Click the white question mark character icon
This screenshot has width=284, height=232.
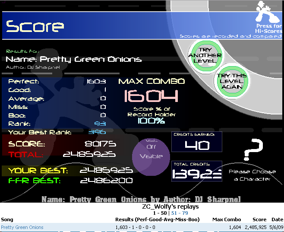252,150
